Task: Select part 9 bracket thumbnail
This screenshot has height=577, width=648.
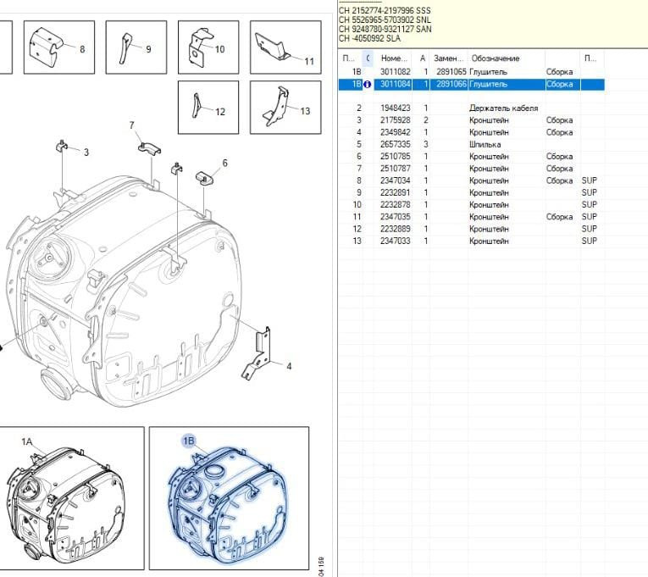Action: [136, 47]
